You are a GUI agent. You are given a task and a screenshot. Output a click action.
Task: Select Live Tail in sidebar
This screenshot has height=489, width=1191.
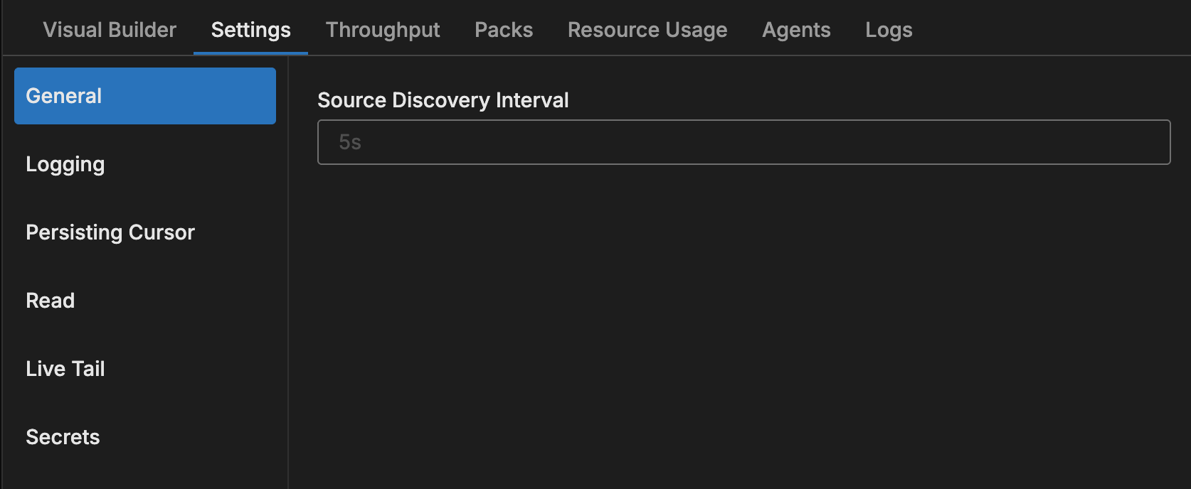(x=65, y=369)
